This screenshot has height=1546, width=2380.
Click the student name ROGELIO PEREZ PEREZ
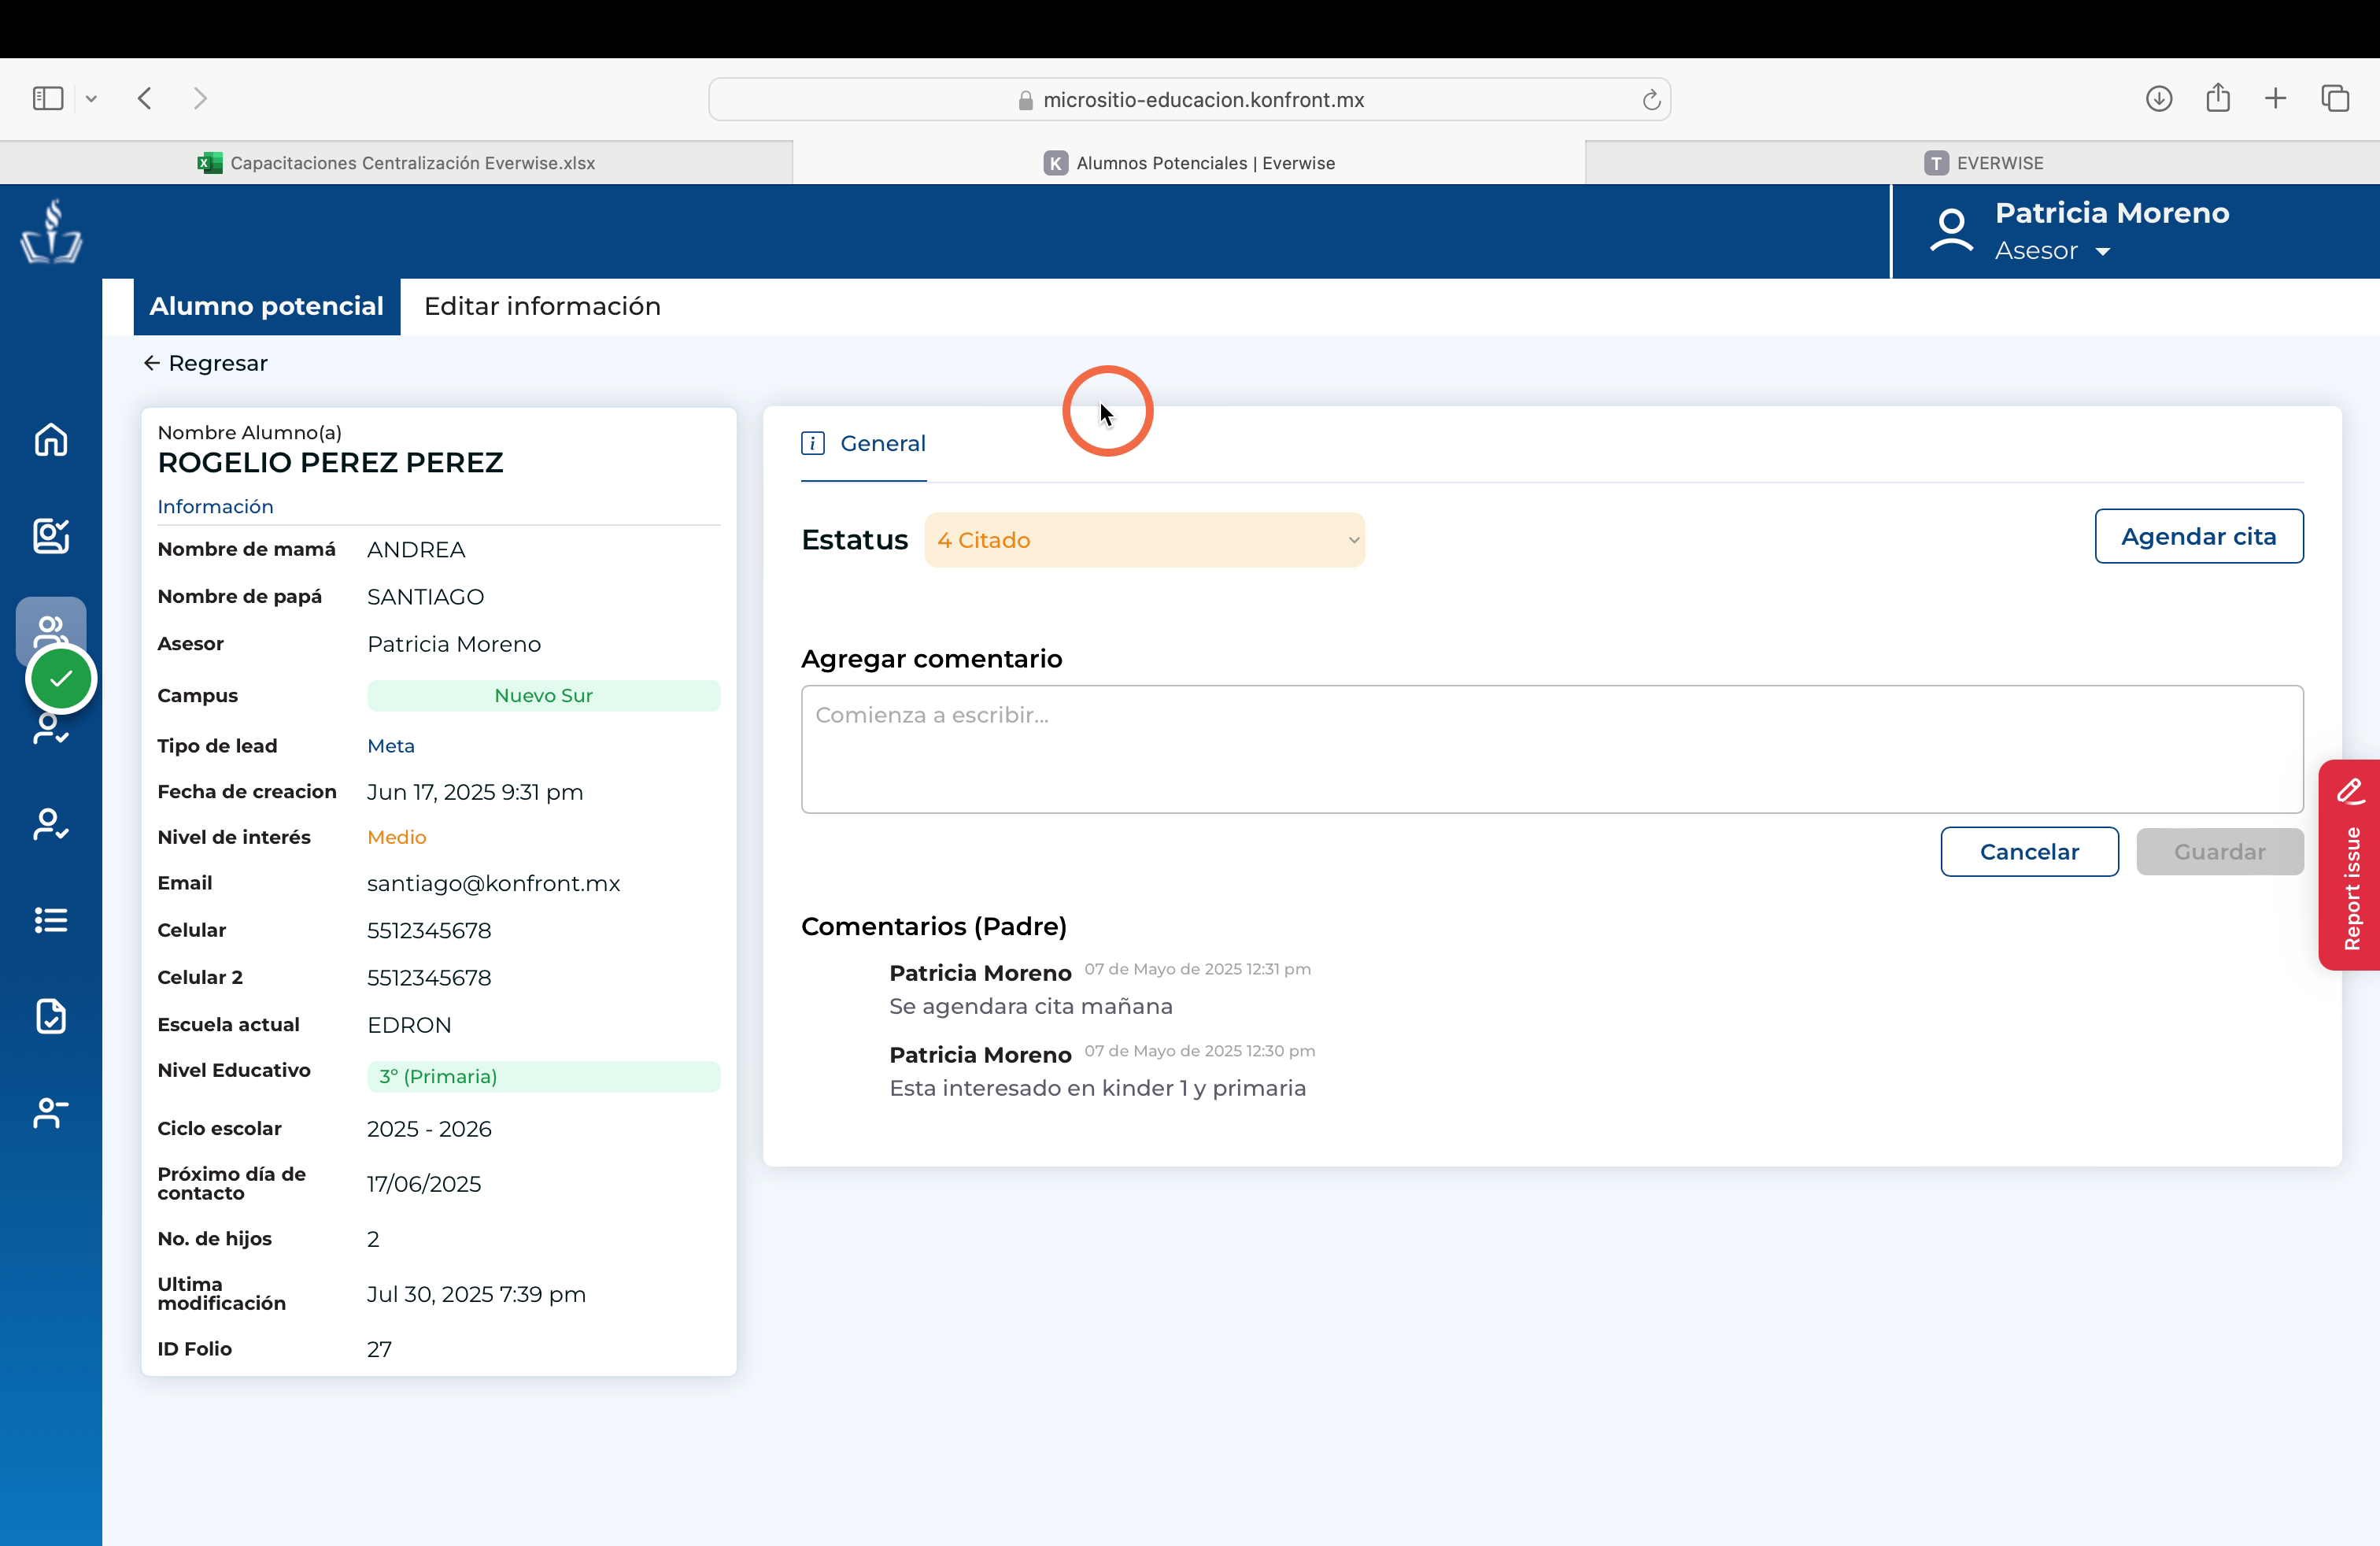click(x=330, y=462)
